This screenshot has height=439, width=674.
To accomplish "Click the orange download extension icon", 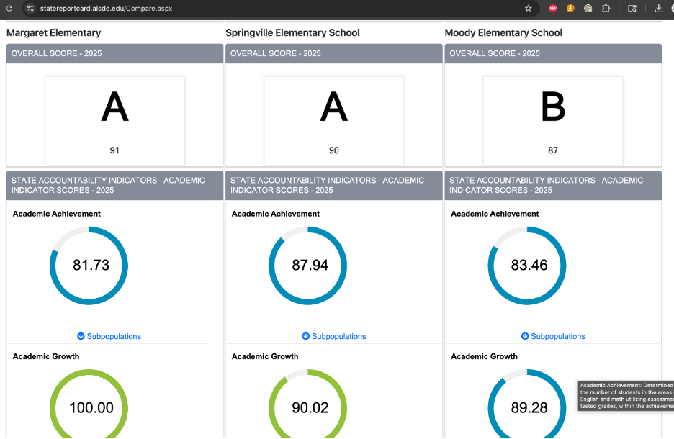I will [x=570, y=9].
